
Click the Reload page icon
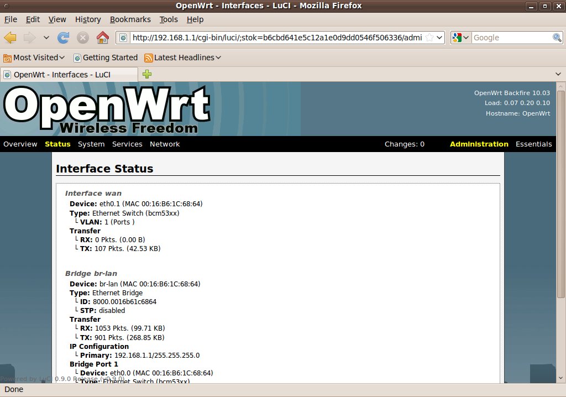[x=64, y=38]
